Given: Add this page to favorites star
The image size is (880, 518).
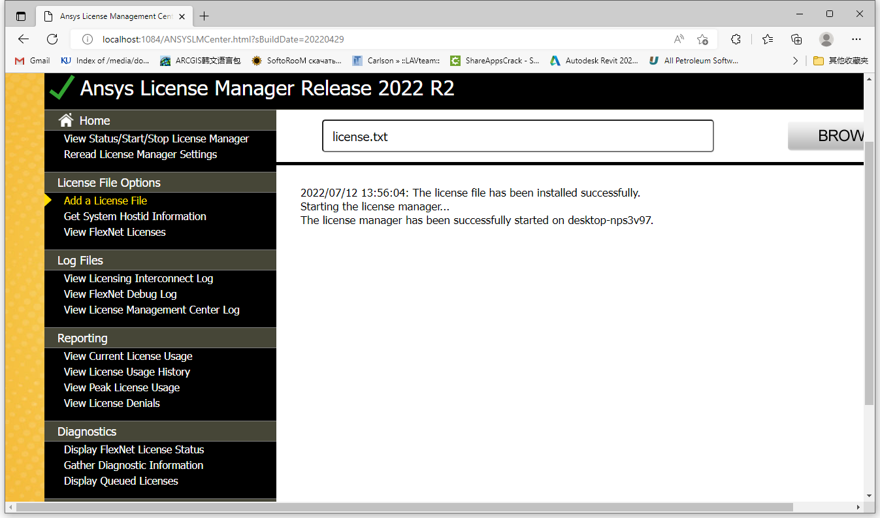Looking at the screenshot, I should point(702,39).
